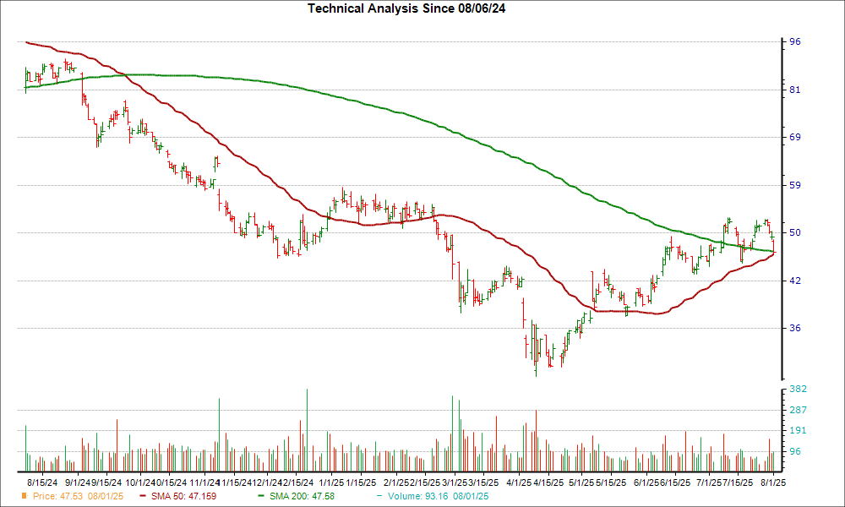Click the 382 volume axis label
Image resolution: width=845 pixels, height=507 pixels.
point(798,389)
